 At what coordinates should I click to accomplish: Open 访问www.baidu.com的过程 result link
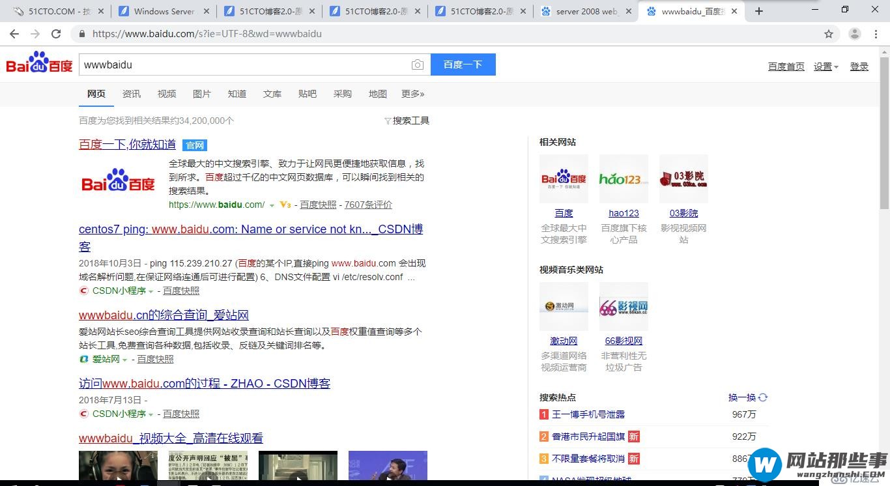pos(205,384)
